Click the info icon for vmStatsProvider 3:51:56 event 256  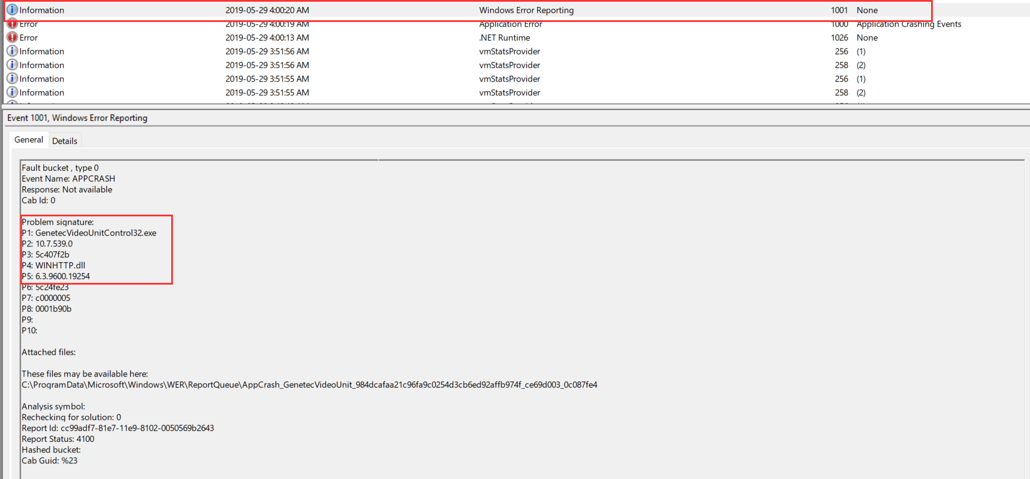(x=12, y=51)
